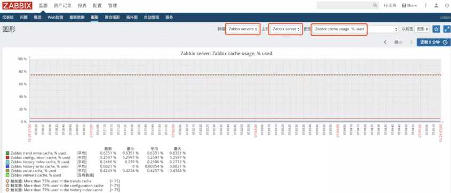Click the configuration cache trigger circle icon
This screenshot has width=451, height=193.
click(x=7, y=185)
